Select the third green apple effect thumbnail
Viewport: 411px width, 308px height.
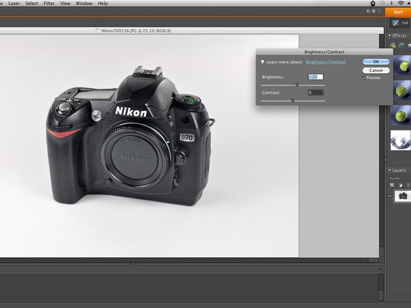401,115
